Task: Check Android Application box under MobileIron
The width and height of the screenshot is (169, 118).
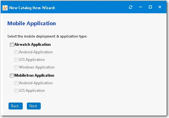Action: (x=16, y=83)
